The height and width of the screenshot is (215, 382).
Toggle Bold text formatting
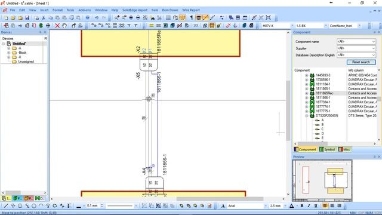pos(302,206)
